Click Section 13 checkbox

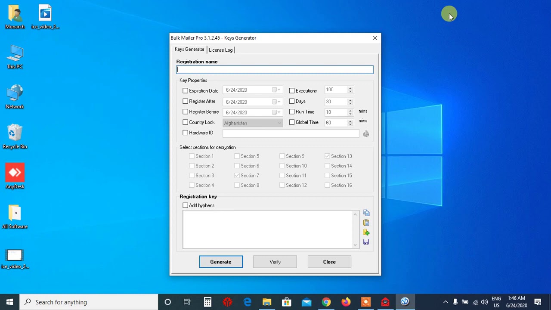tap(327, 156)
